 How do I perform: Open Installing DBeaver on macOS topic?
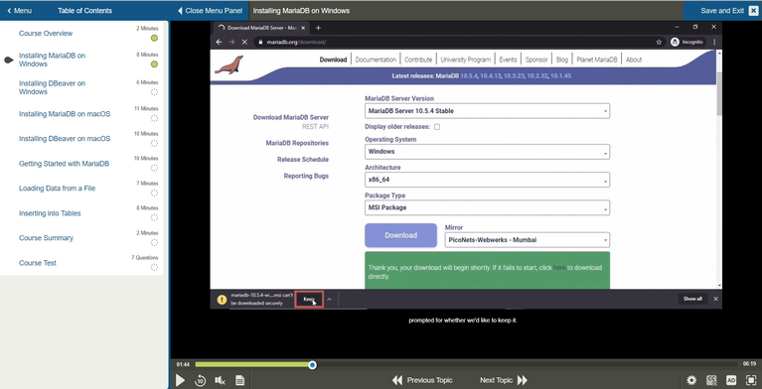pyautogui.click(x=65, y=139)
